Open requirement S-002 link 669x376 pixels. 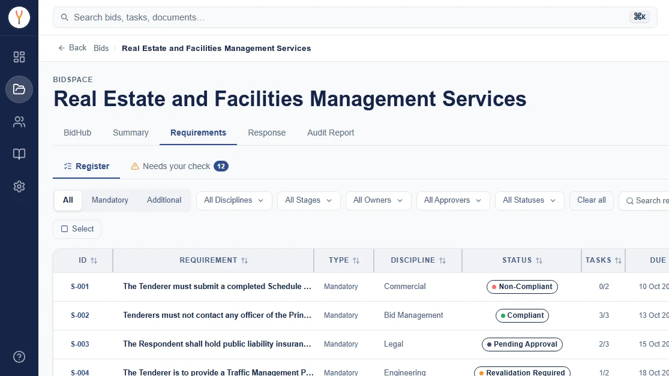click(x=80, y=315)
